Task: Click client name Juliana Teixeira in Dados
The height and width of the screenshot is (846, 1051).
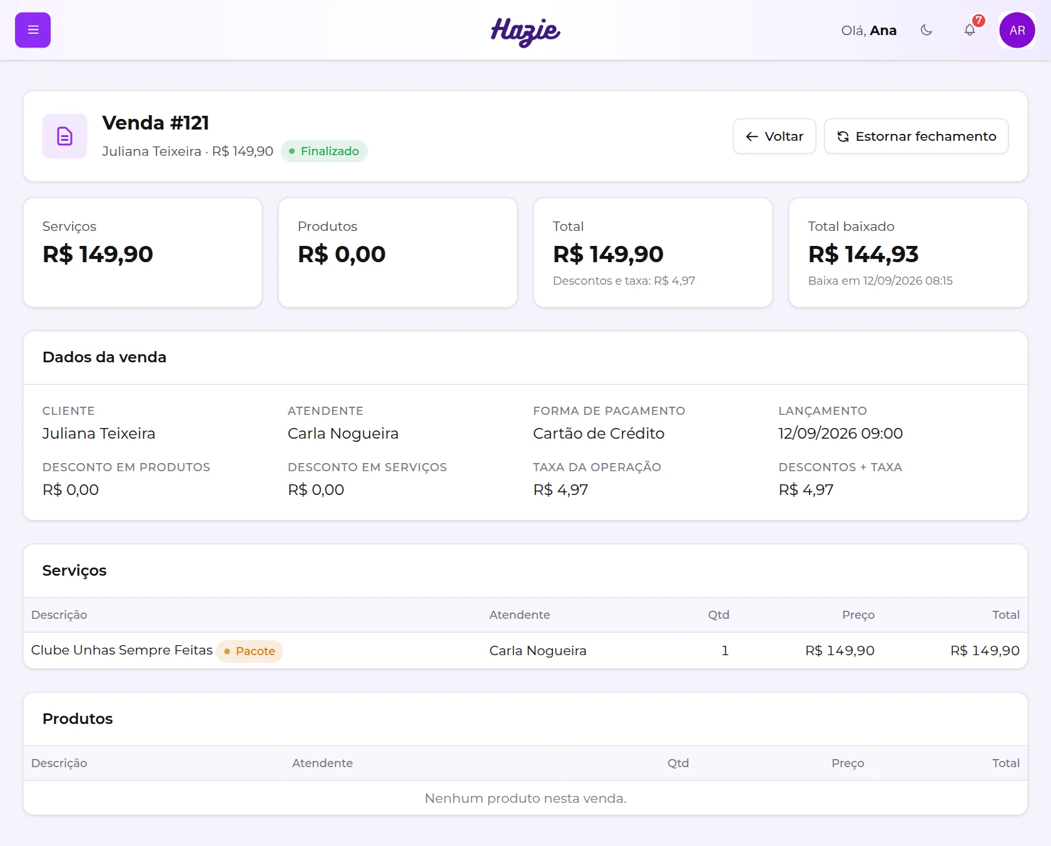Action: pyautogui.click(x=99, y=434)
